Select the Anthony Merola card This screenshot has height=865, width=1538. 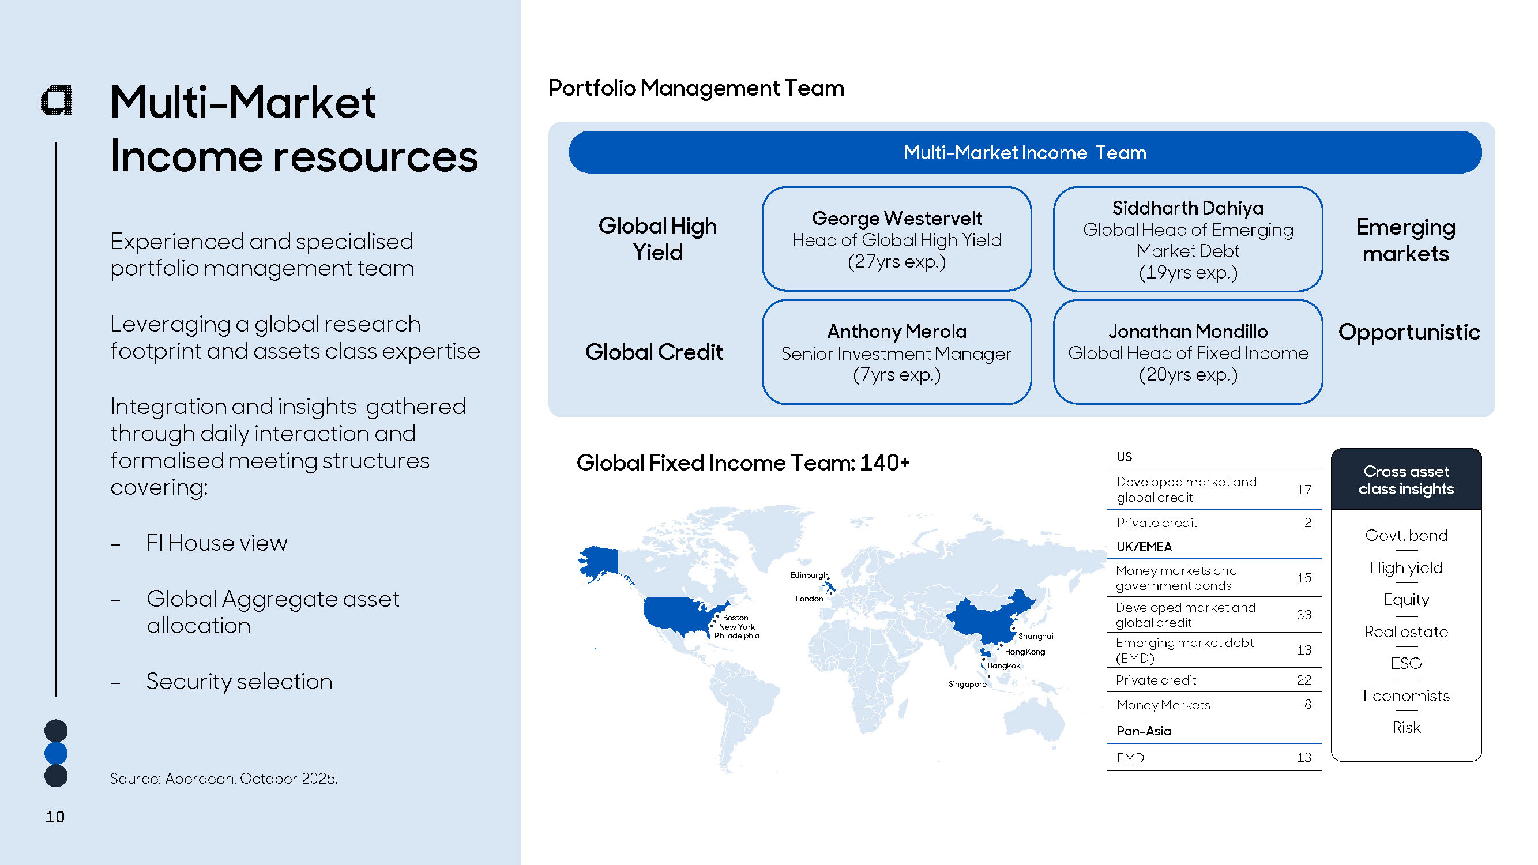tap(896, 352)
